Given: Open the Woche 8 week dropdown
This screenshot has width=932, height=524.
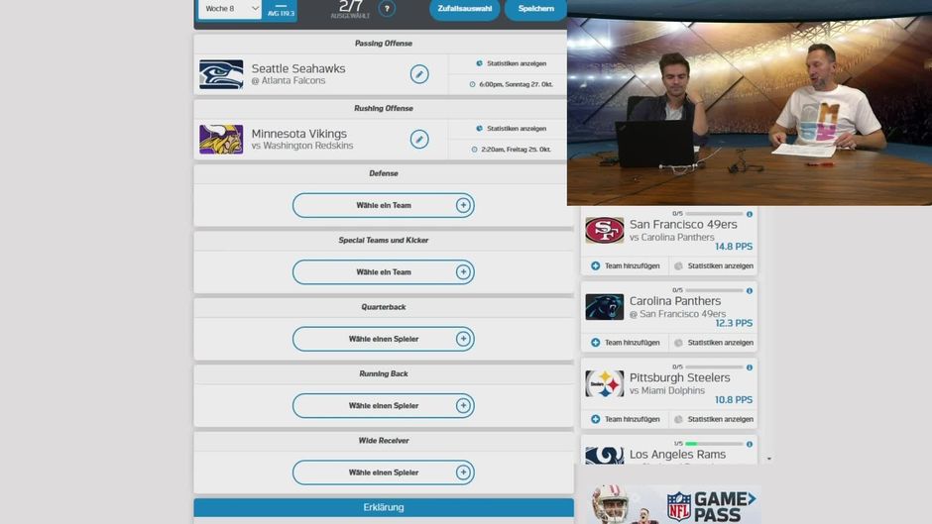Looking at the screenshot, I should click(229, 9).
